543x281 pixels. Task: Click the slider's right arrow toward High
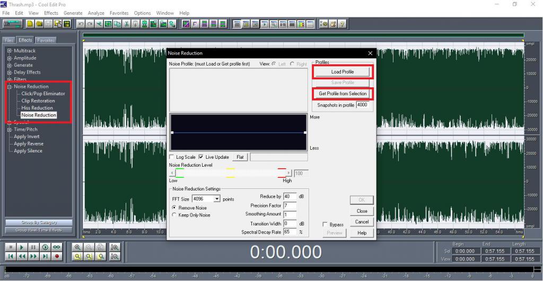point(288,173)
